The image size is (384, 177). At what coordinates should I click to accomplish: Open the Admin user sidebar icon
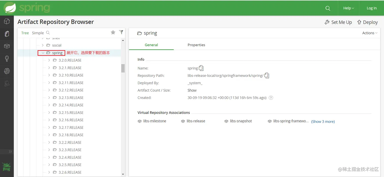7,83
